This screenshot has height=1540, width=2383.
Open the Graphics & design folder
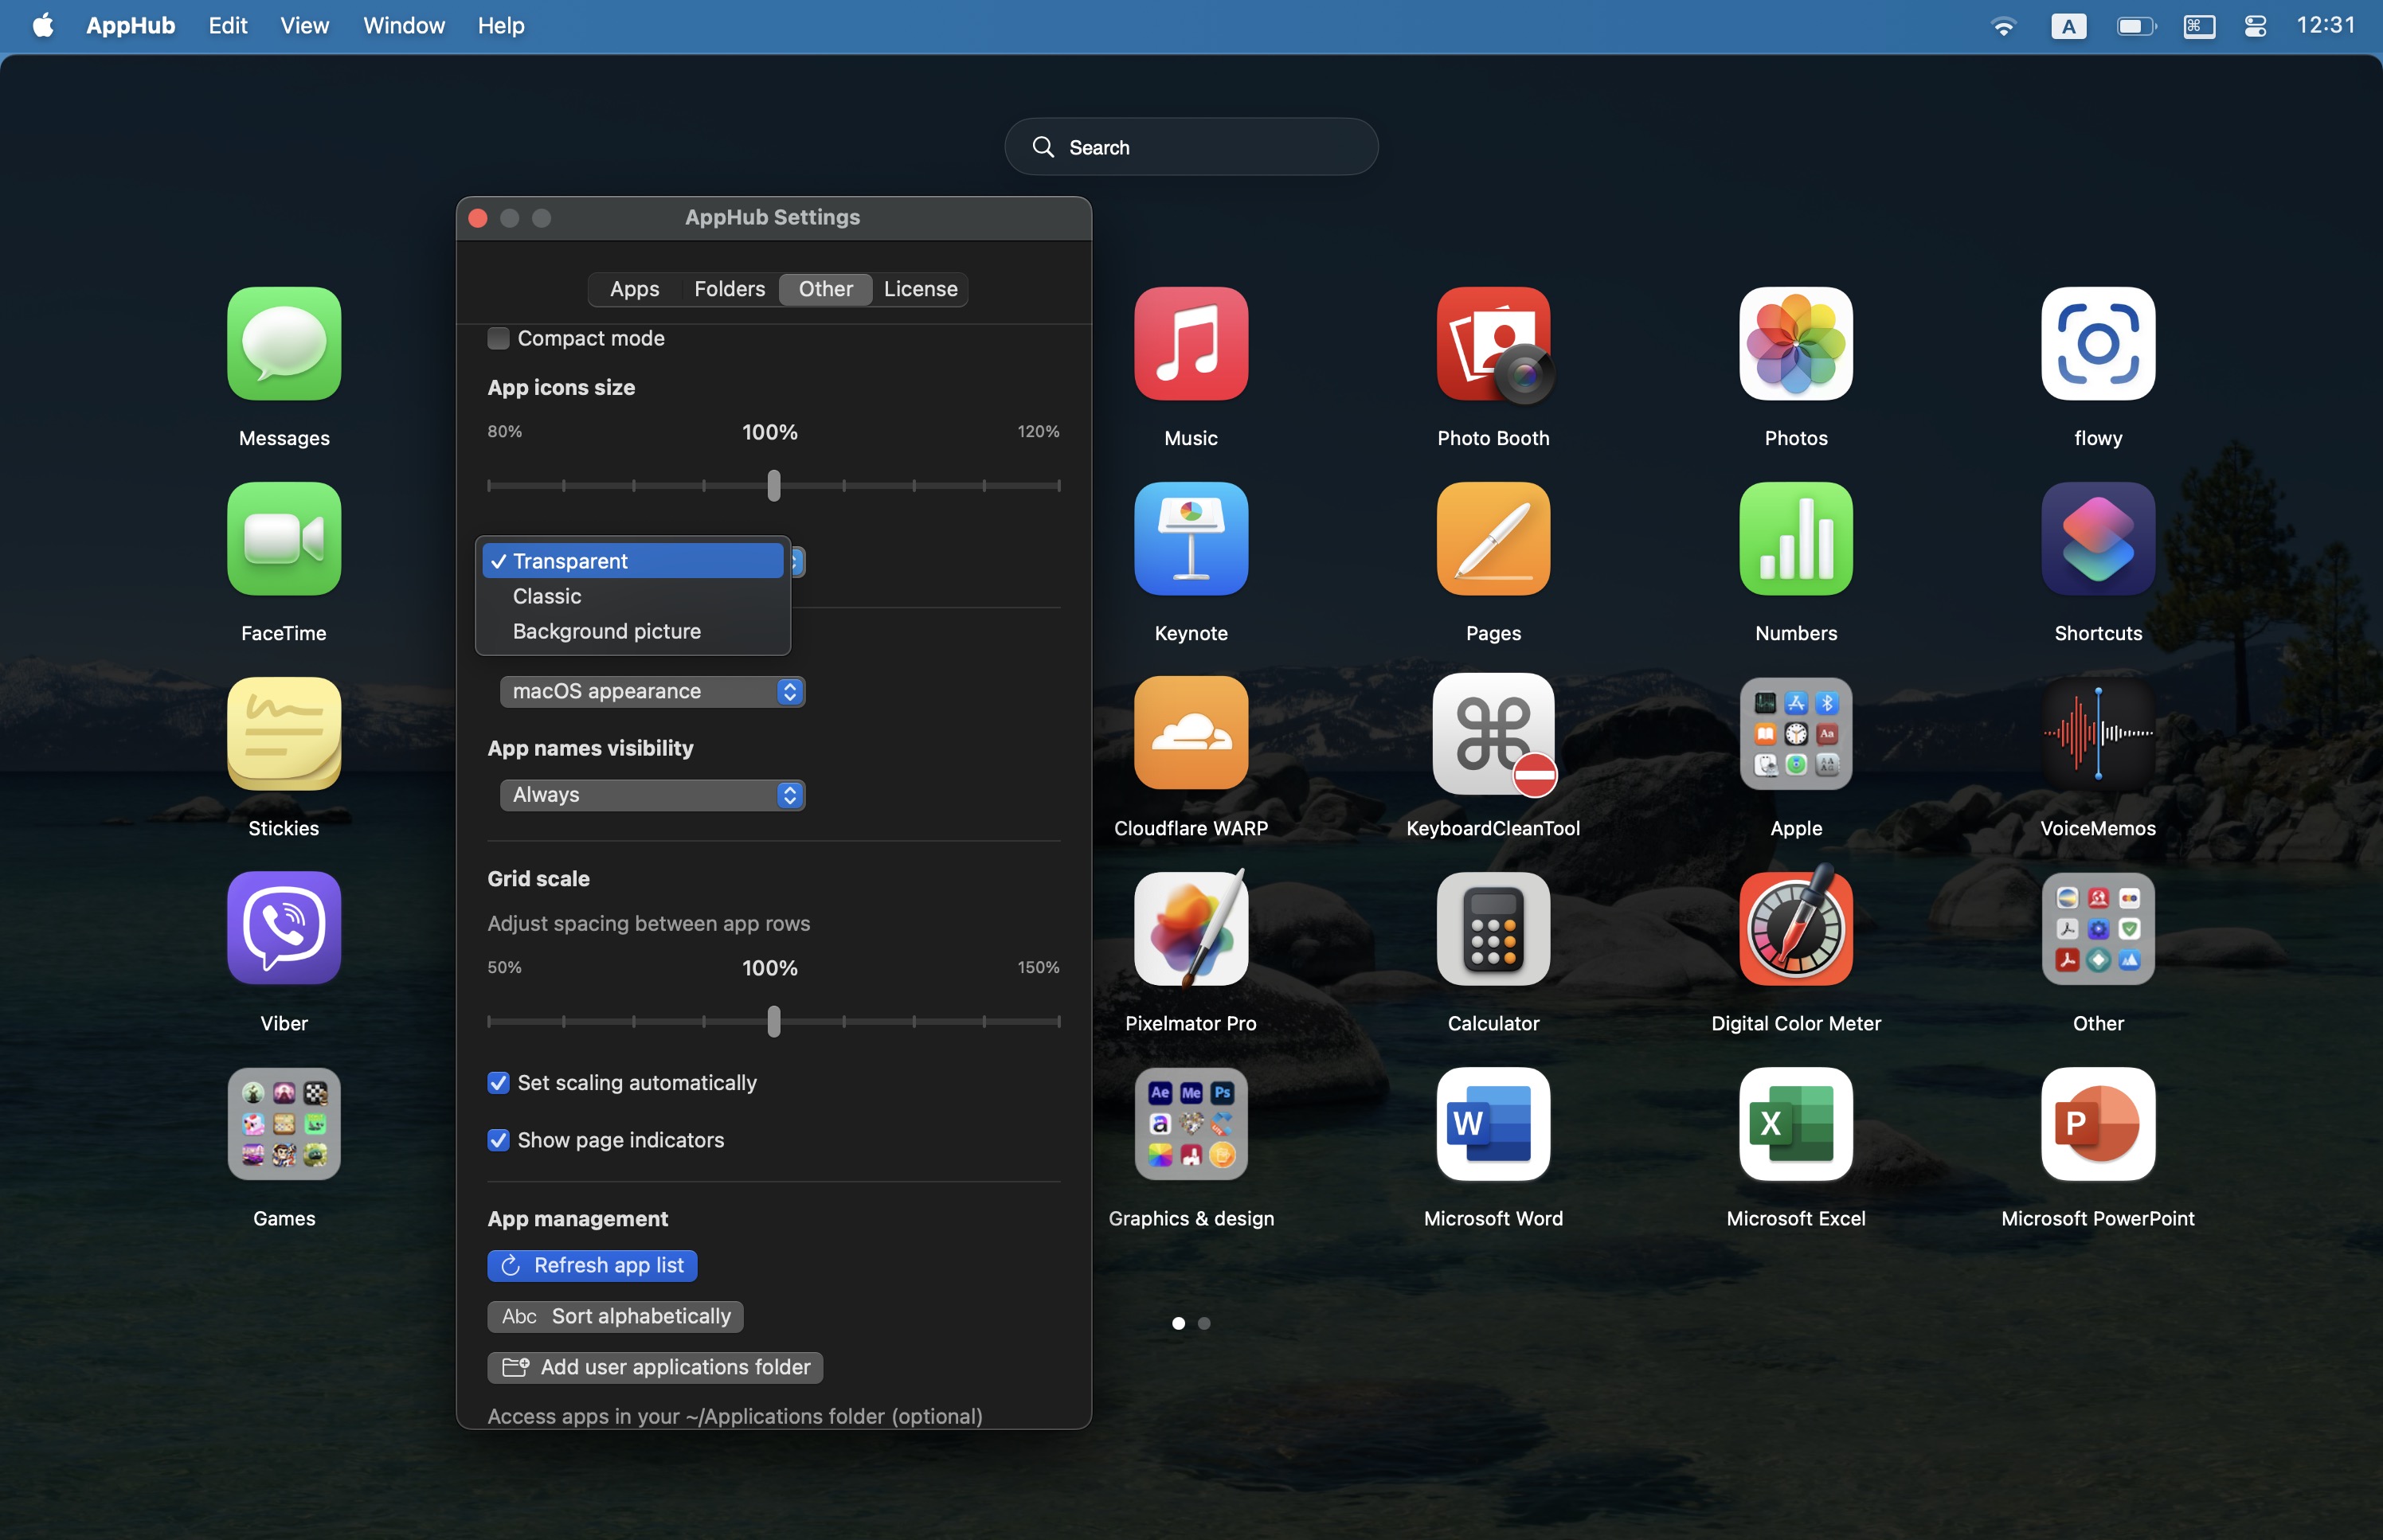[x=1190, y=1123]
